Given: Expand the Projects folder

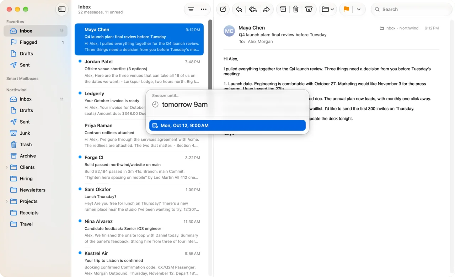Looking at the screenshot, I should [6, 201].
